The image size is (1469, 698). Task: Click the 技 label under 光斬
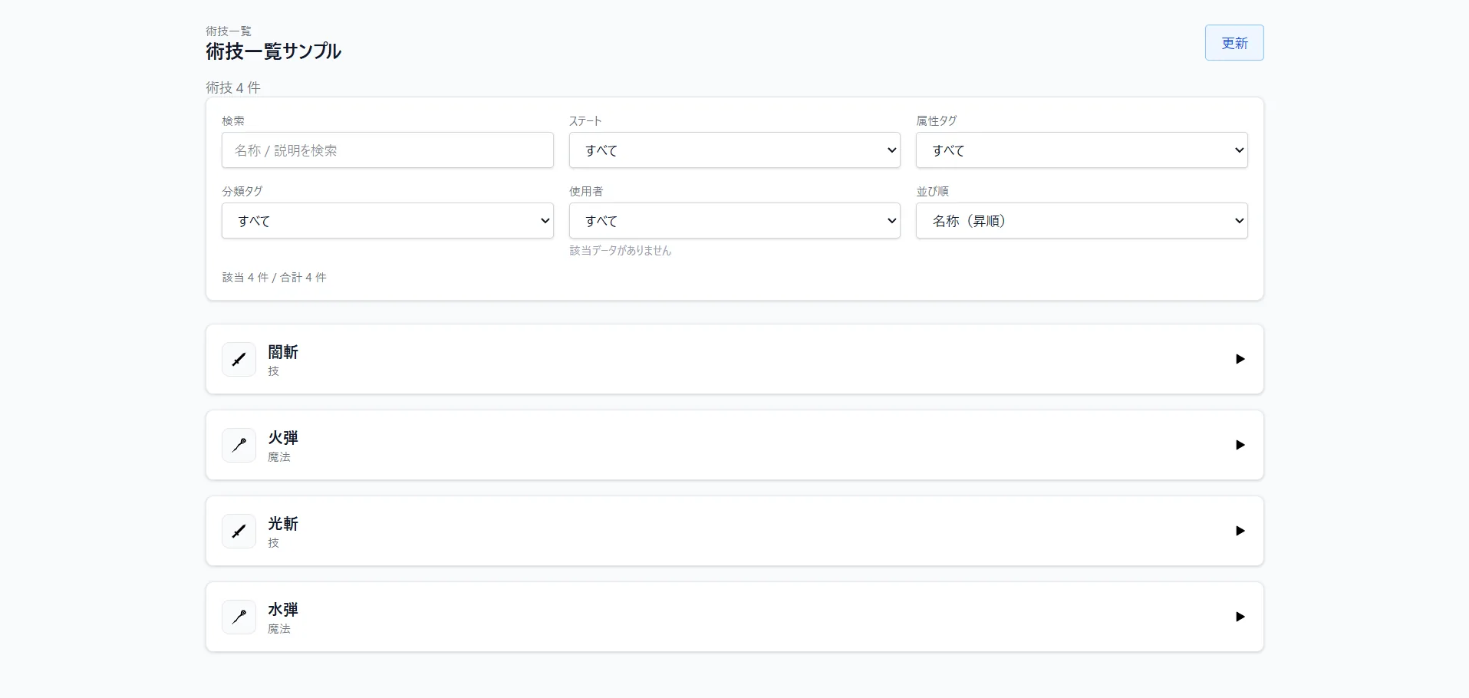[x=273, y=543]
